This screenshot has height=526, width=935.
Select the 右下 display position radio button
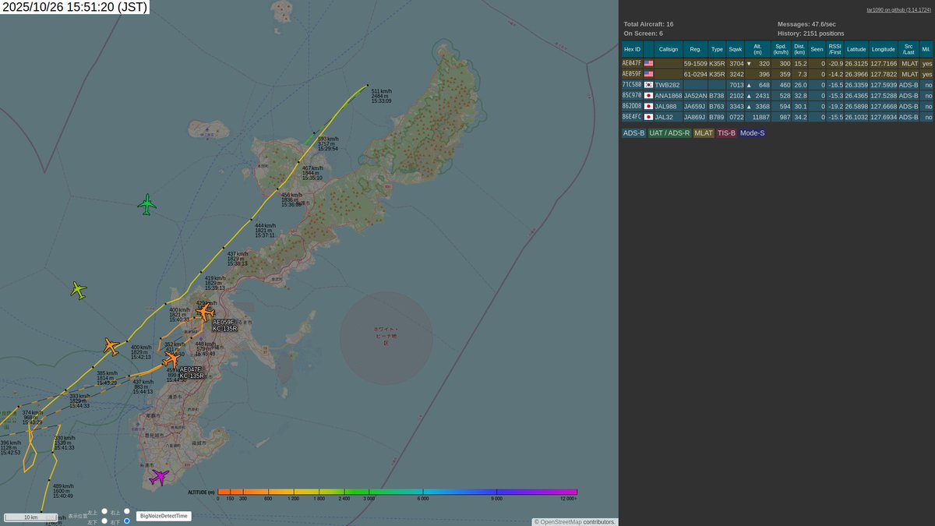127,521
